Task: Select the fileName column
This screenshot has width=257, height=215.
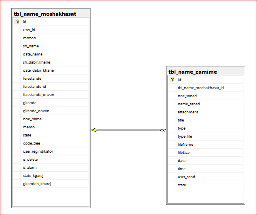Action: pos(206,145)
